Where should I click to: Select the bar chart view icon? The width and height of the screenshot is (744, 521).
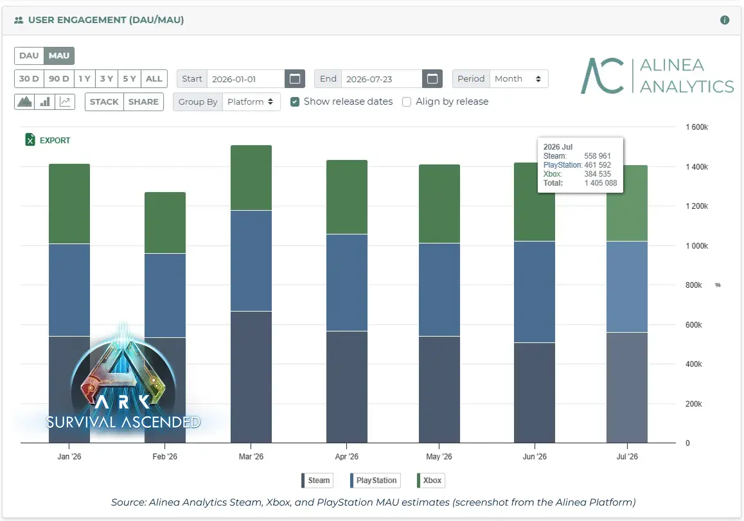pos(45,102)
